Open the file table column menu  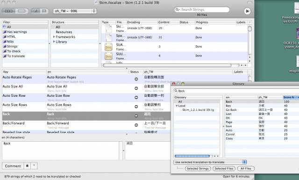pos(250,22)
